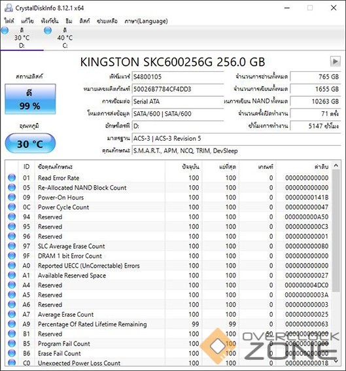Open the ฟังก์ชั่น (Function) menu

pyautogui.click(x=50, y=21)
